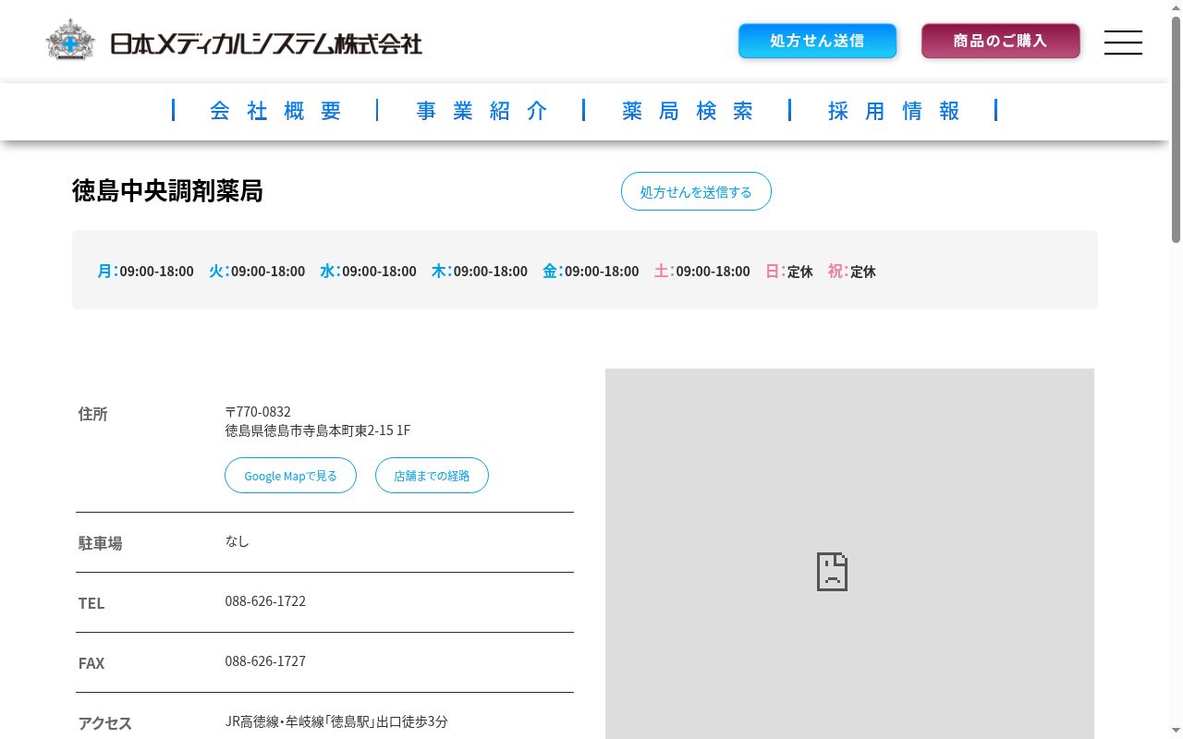Viewport: 1183px width, 739px height.
Task: Click the 処方せん送信 header button
Action: click(x=817, y=41)
